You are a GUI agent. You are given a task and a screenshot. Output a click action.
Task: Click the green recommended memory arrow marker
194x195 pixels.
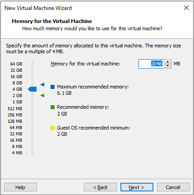coord(42,95)
